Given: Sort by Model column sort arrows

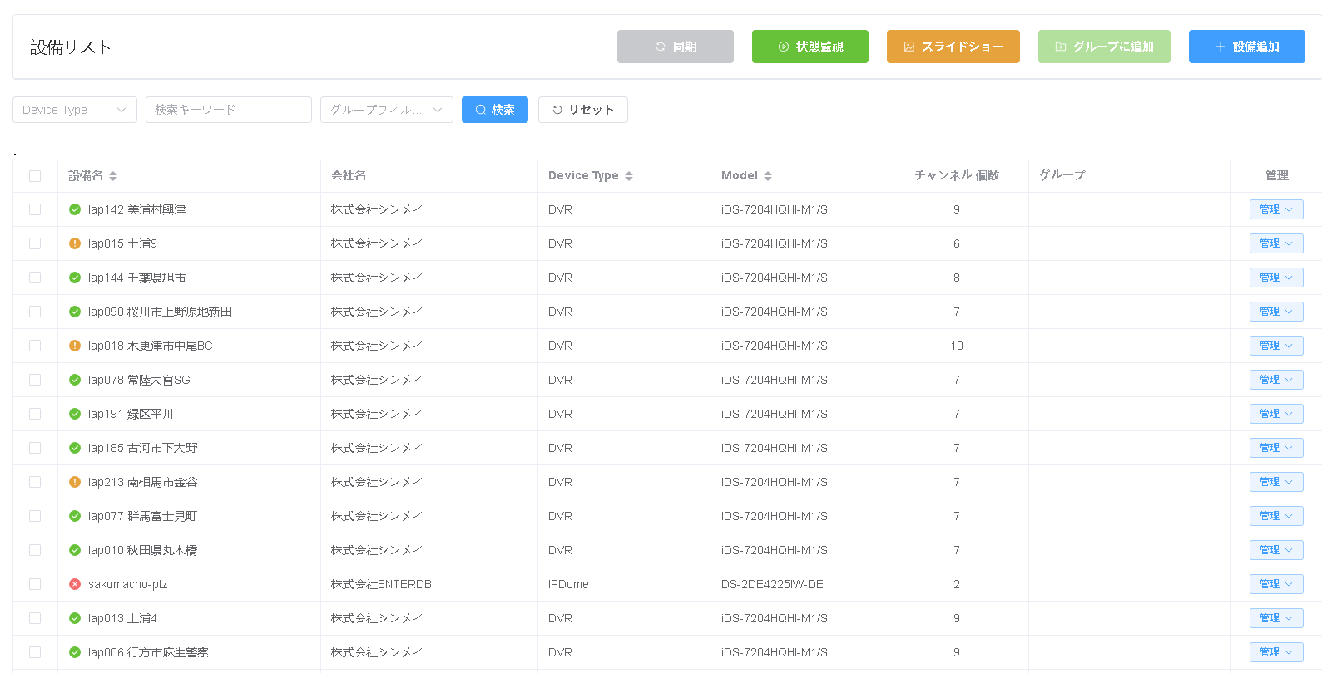Looking at the screenshot, I should tap(768, 176).
